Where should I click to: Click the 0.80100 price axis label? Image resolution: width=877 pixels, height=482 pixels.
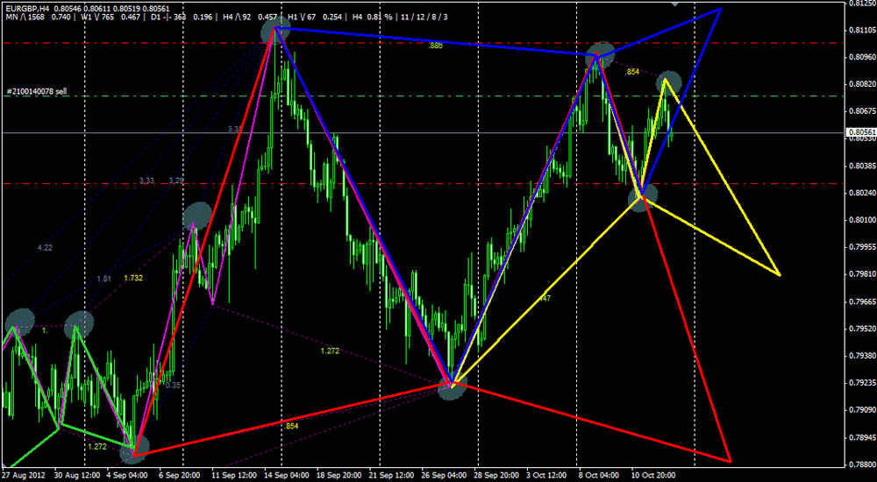(x=861, y=220)
